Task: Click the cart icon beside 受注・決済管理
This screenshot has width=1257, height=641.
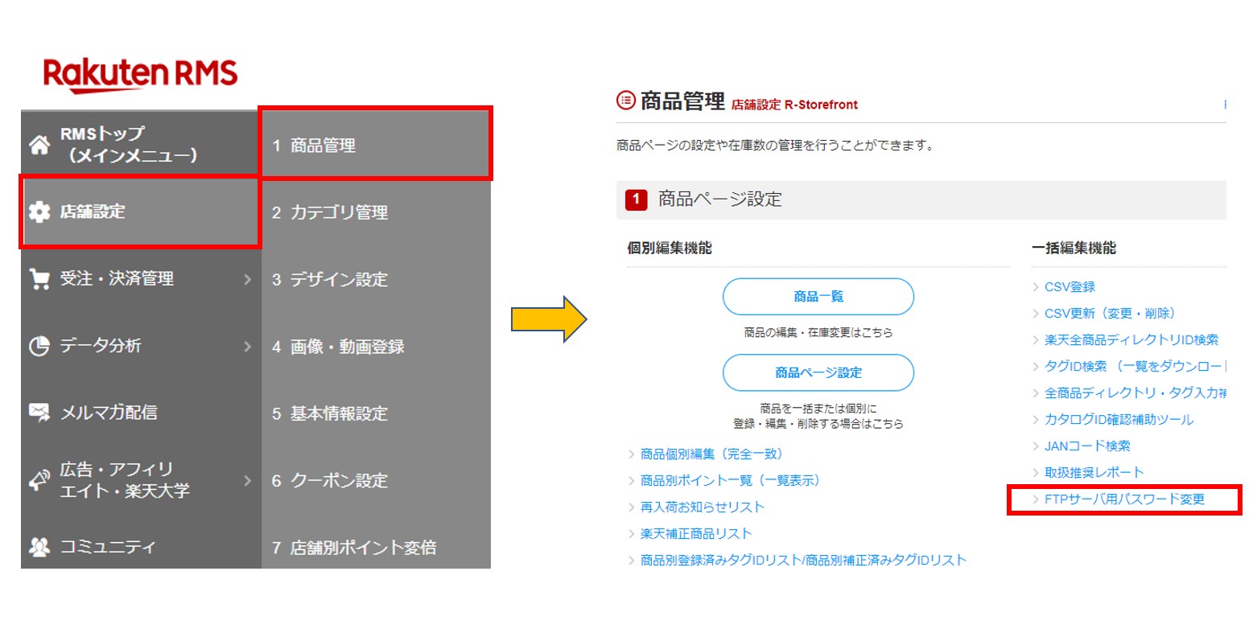Action: coord(39,279)
